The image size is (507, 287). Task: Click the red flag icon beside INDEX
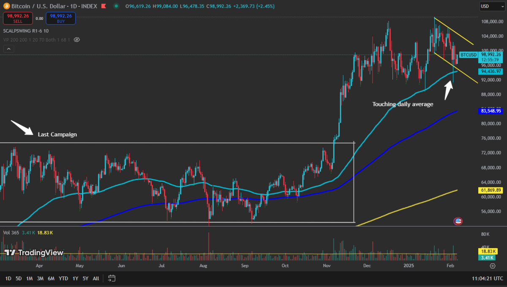(x=103, y=6)
